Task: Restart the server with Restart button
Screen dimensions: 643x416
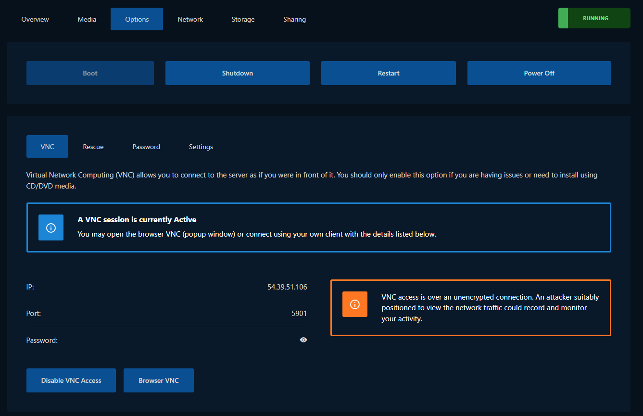Action: (388, 73)
